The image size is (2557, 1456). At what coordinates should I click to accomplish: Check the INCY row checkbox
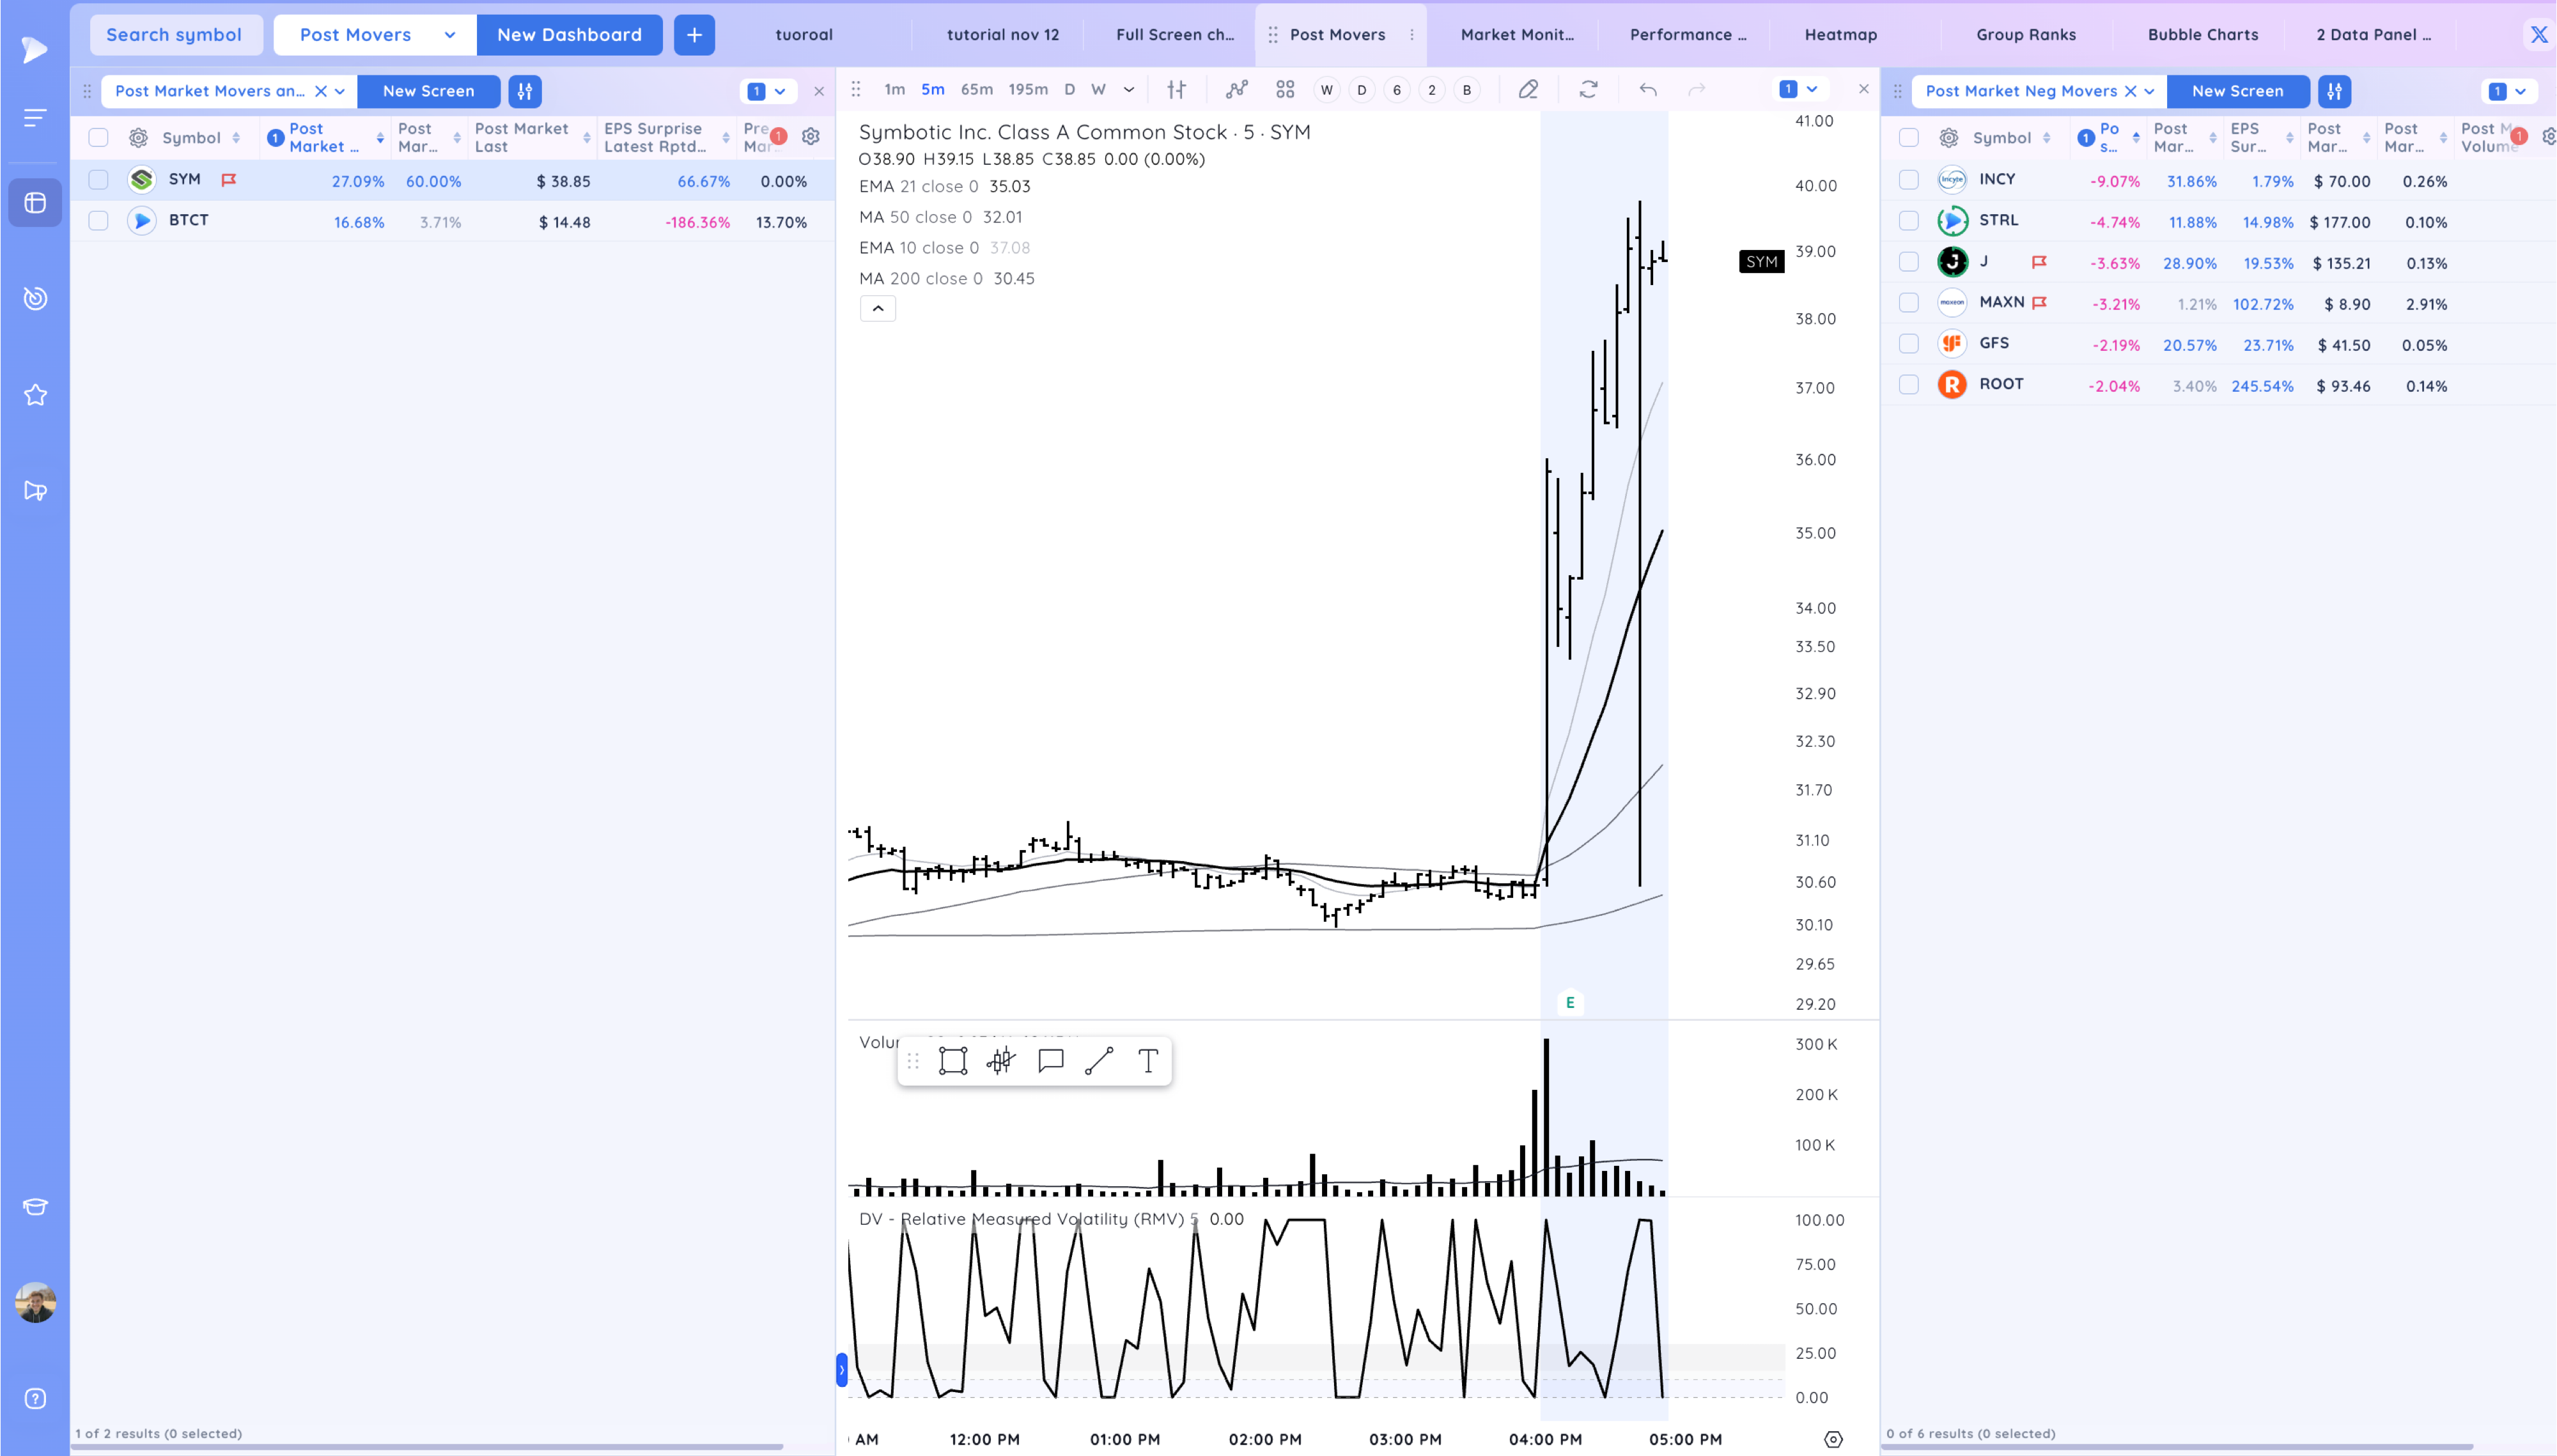[1909, 179]
